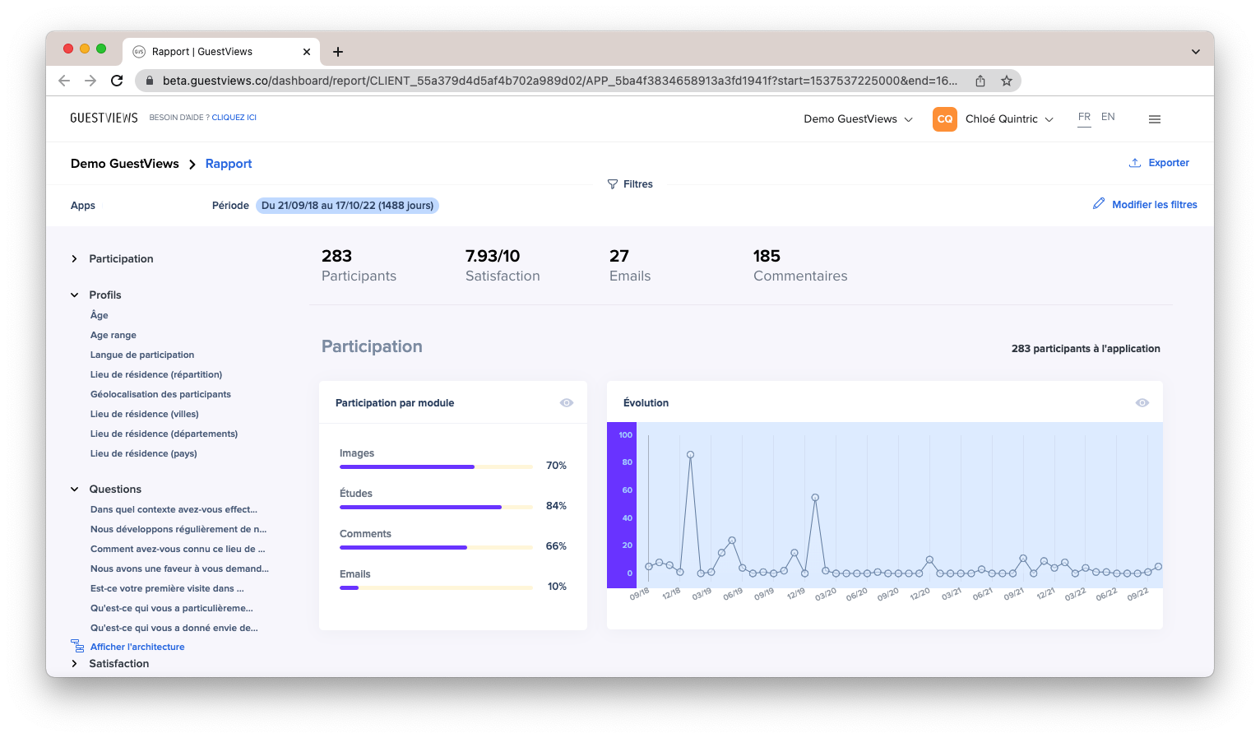This screenshot has width=1260, height=738.
Task: Open question Est-ce votre première visite dans
Action: click(167, 589)
